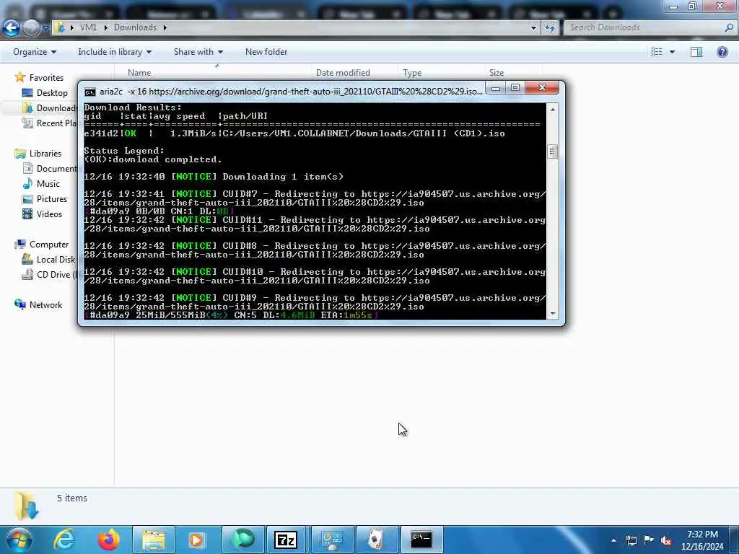The height and width of the screenshot is (554, 739).
Task: Maximize the aria2c console window
Action: tap(515, 87)
